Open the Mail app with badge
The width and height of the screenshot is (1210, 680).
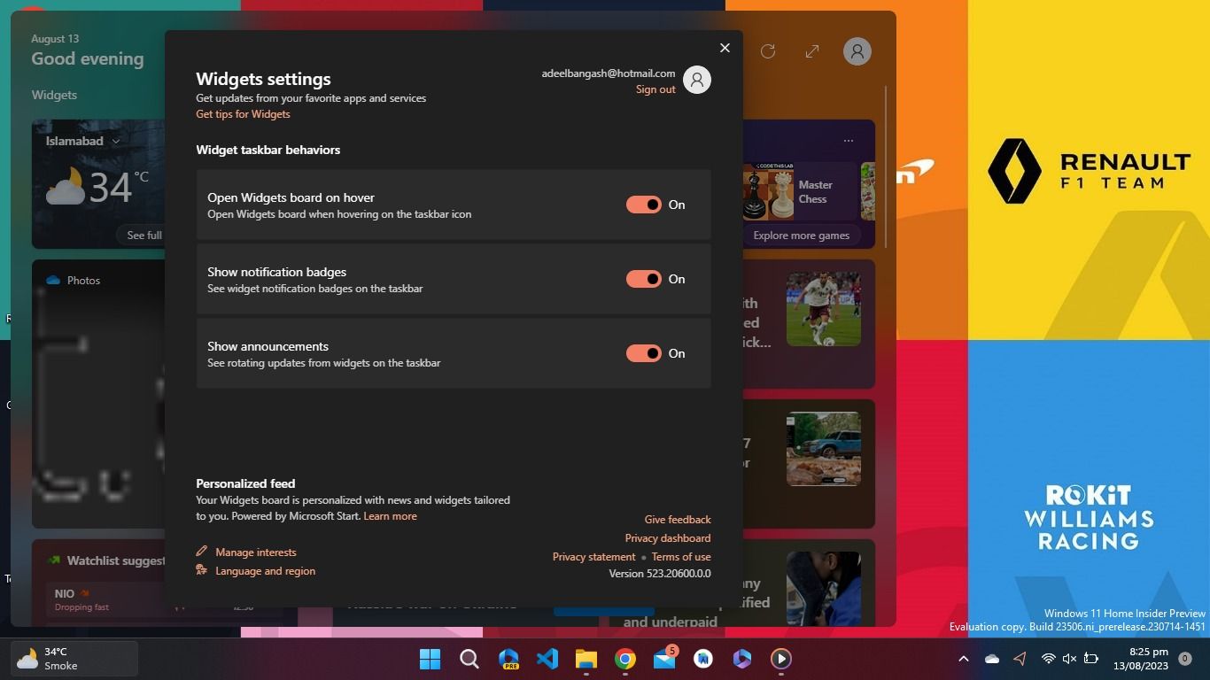664,659
